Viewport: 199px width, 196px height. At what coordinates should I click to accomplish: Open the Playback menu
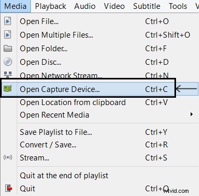coord(51,6)
